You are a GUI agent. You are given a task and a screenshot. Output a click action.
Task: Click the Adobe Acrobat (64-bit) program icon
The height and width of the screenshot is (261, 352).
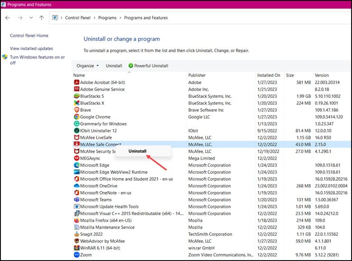click(x=77, y=82)
